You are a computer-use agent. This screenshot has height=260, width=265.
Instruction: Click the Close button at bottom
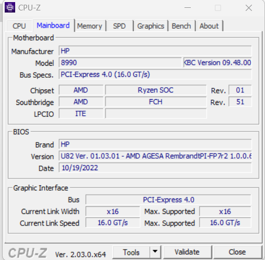pos(237,252)
